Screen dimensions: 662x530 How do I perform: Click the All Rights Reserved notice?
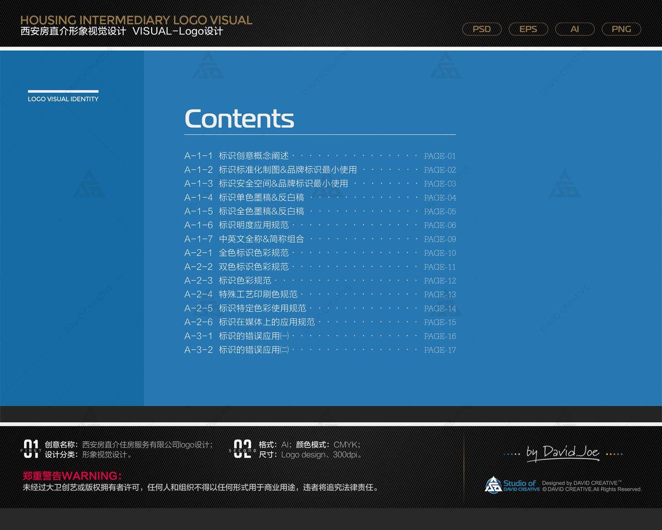pyautogui.click(x=592, y=489)
